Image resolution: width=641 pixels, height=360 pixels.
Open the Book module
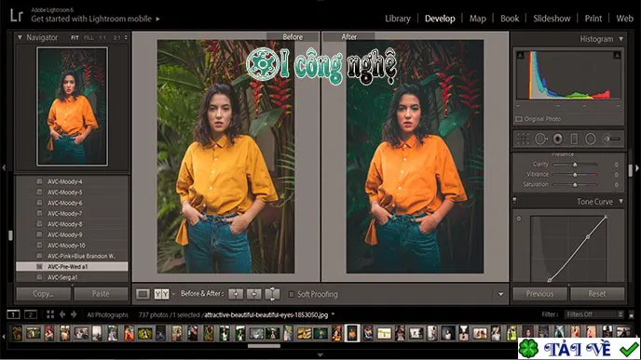(510, 19)
